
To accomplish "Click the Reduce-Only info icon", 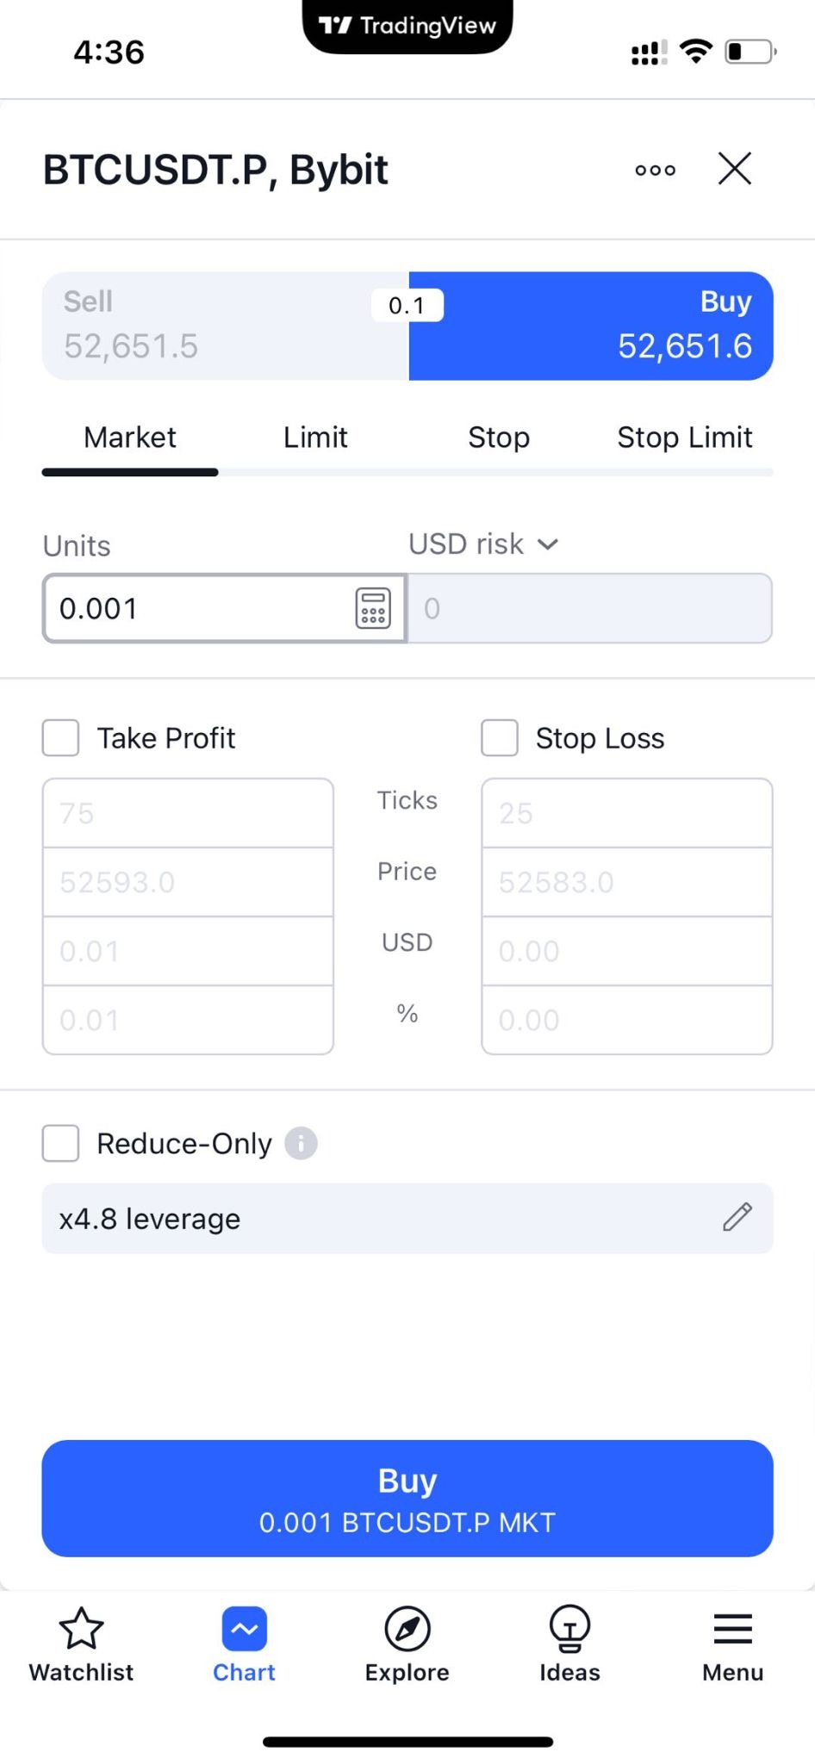I will [x=301, y=1144].
